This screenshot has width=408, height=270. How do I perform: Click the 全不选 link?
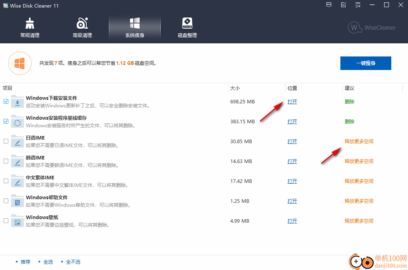pyautogui.click(x=73, y=262)
